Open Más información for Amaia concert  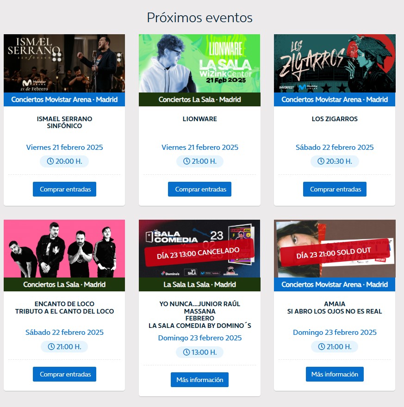click(335, 374)
